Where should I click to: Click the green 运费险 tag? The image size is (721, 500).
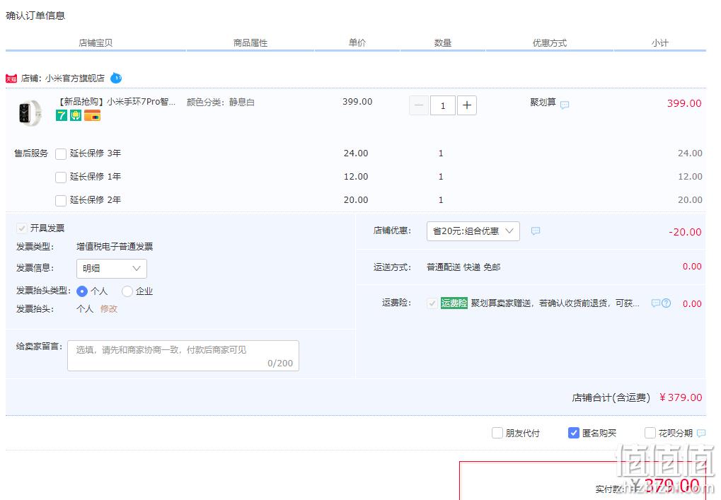(454, 303)
